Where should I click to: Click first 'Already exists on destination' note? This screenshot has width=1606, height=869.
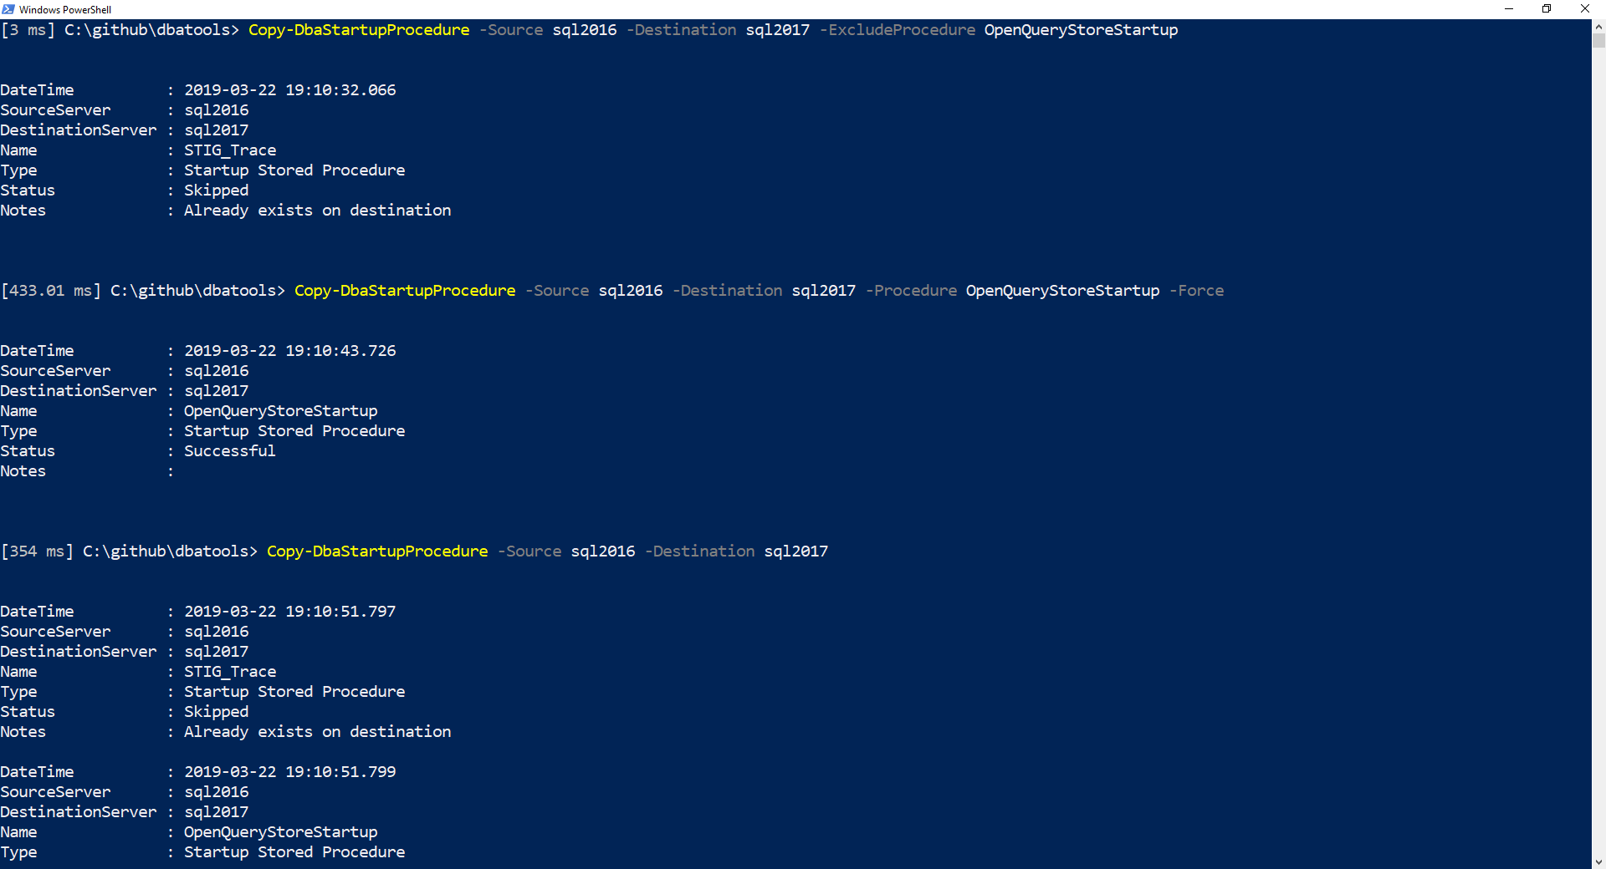point(317,211)
